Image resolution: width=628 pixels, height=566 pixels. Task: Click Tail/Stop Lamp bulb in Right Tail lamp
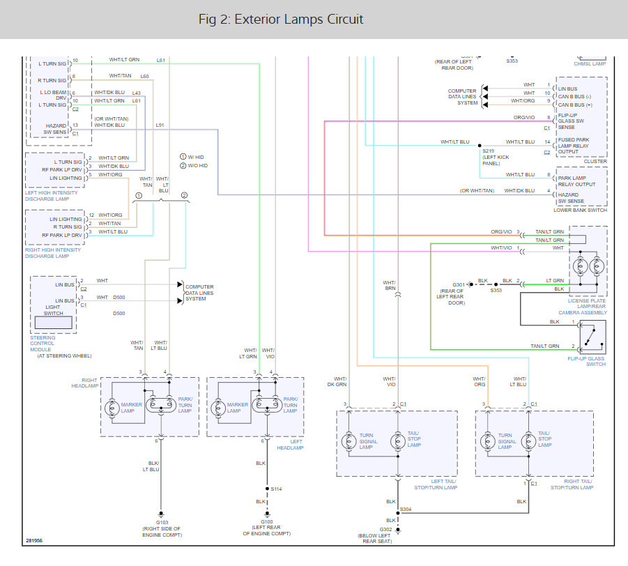click(x=528, y=441)
